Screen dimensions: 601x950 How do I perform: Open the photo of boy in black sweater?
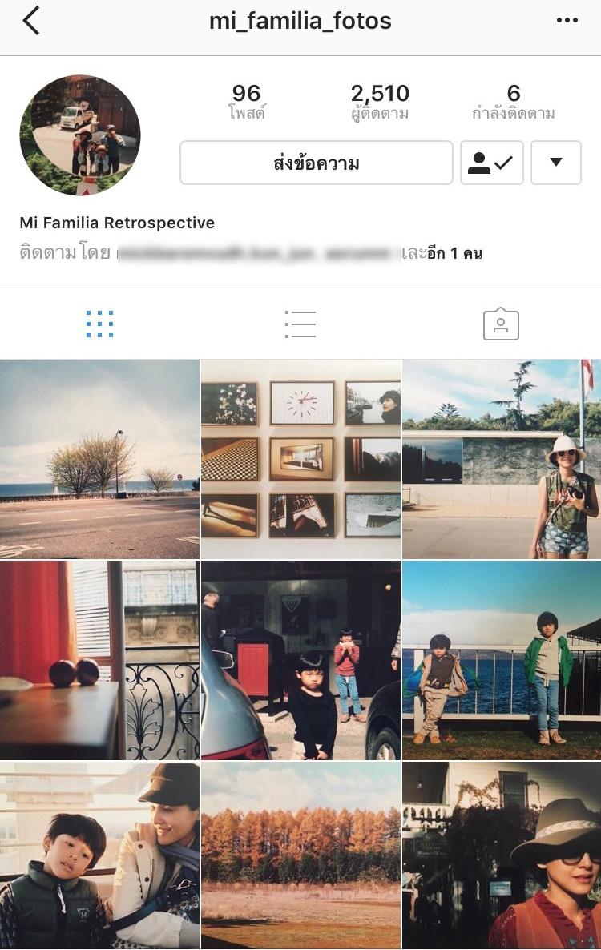[300, 660]
